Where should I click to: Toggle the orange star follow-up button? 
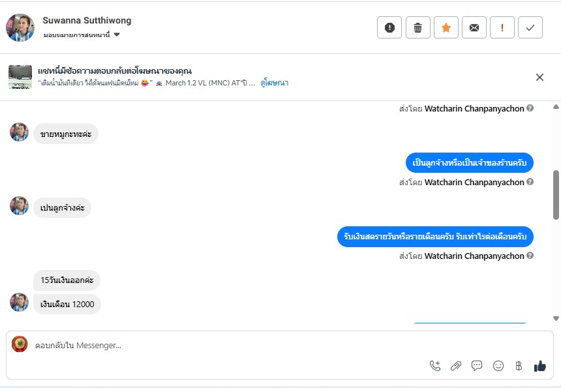coord(446,27)
